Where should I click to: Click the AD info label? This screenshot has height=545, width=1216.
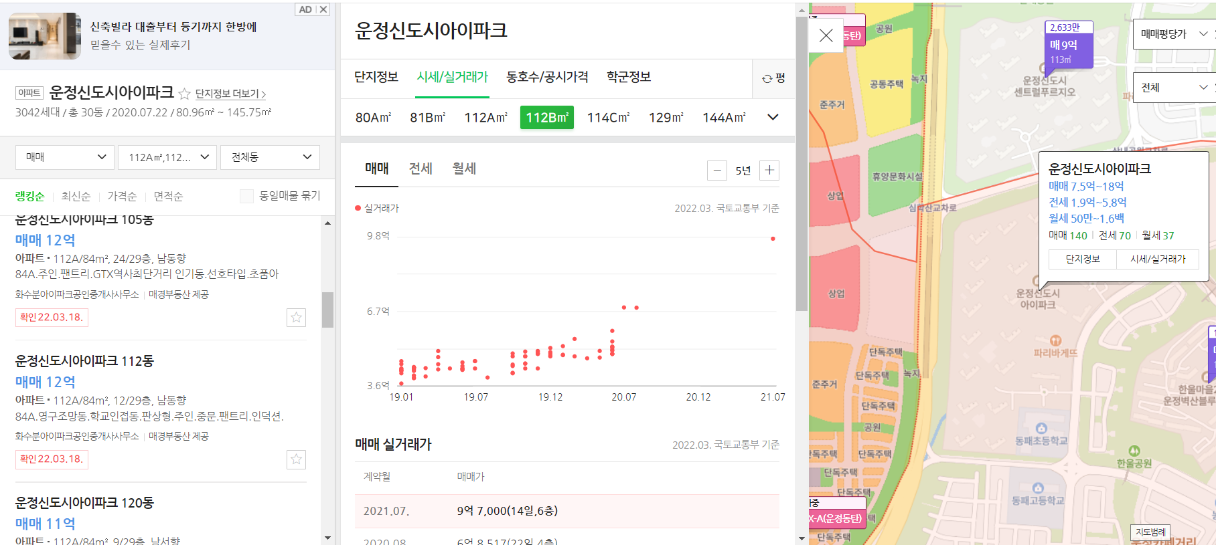point(305,9)
